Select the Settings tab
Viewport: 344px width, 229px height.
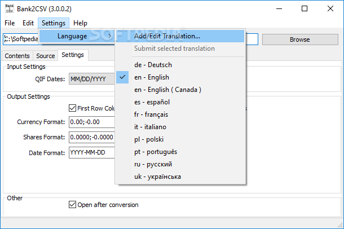point(73,55)
